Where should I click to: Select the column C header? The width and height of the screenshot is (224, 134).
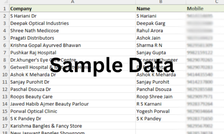205,2
